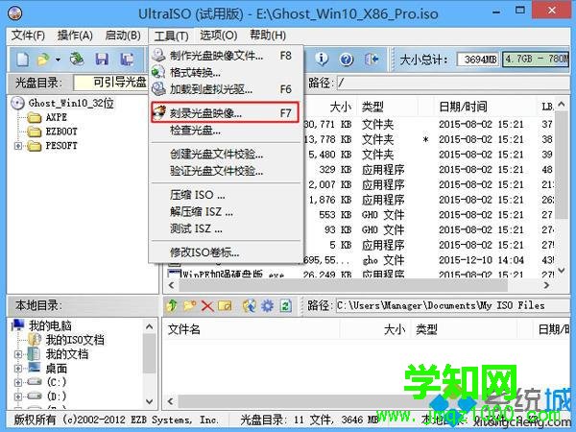Click the red X delete icon
Image resolution: width=576 pixels, height=432 pixels.
(x=207, y=306)
